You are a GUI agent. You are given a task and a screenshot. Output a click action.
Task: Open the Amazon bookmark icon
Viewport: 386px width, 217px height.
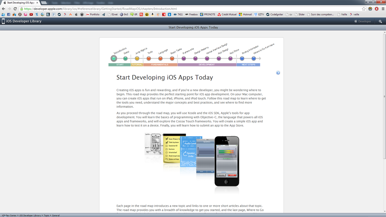(x=153, y=14)
